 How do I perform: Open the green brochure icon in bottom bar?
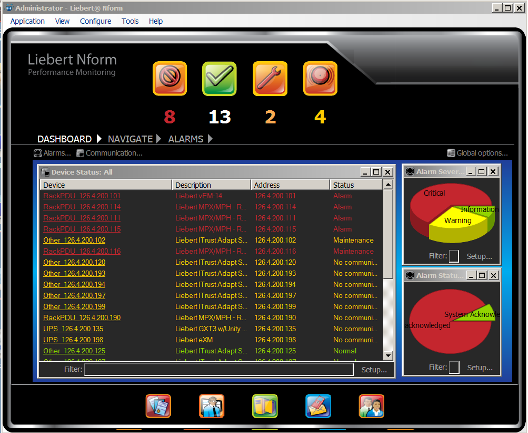click(x=265, y=406)
